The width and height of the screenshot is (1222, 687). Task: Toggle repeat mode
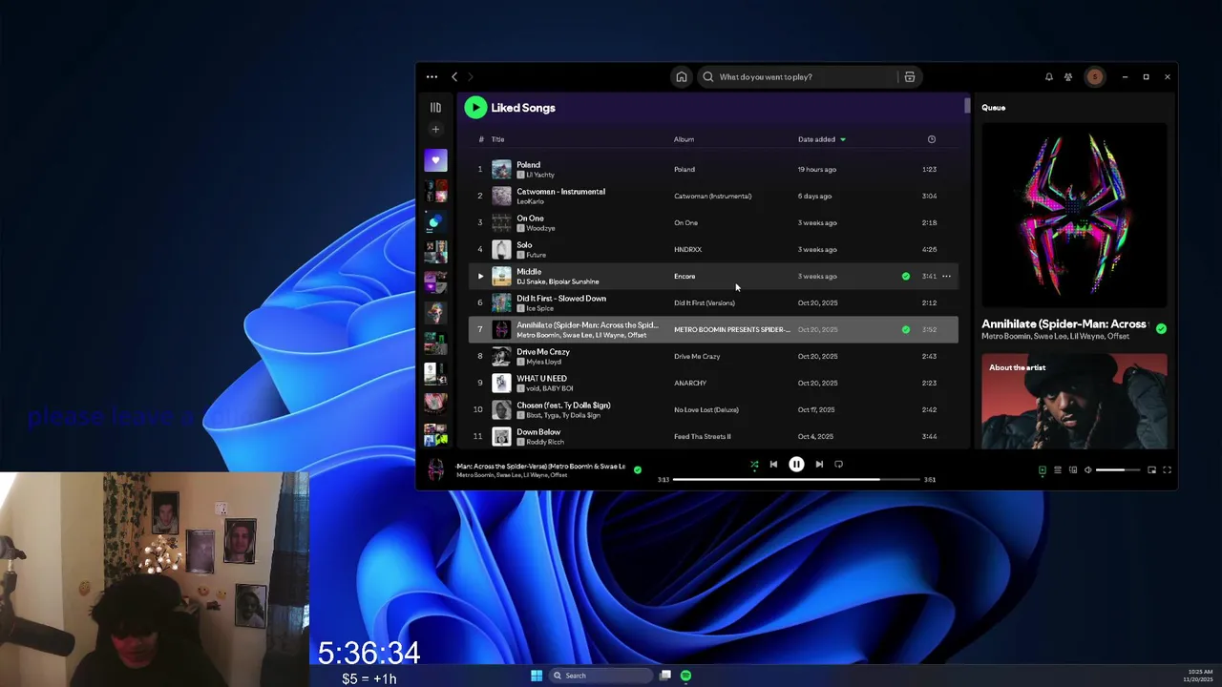838,465
